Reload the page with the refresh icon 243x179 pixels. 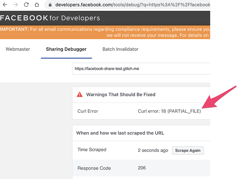26,5
